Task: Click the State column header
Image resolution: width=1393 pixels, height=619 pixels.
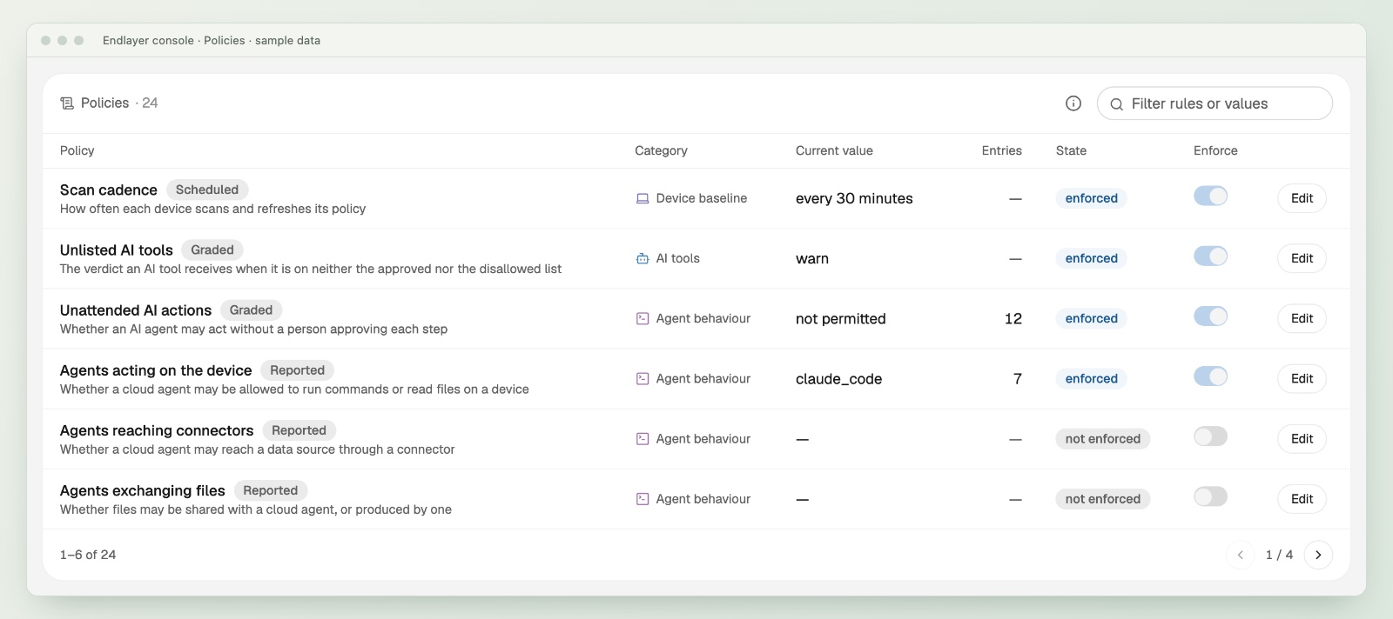Action: point(1071,150)
